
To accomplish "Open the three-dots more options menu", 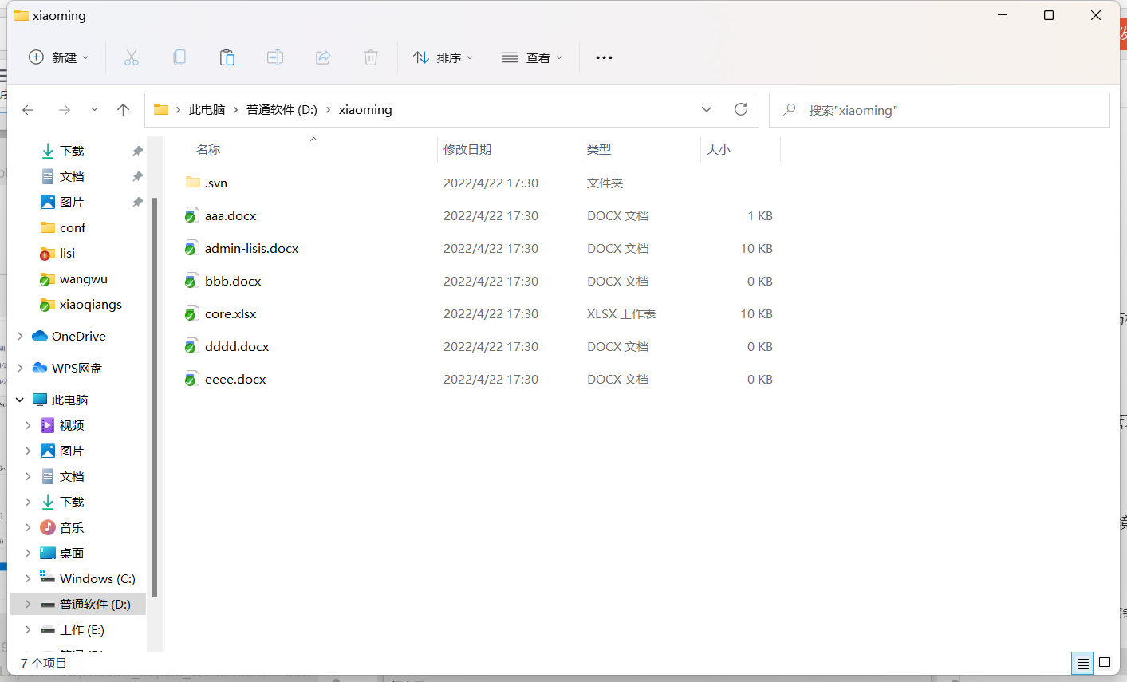I will [604, 57].
